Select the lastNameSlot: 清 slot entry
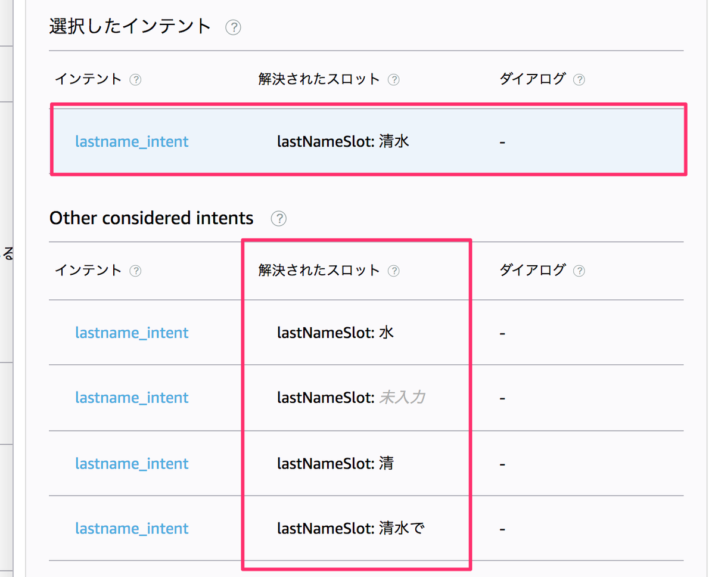This screenshot has height=577, width=715. coord(335,463)
